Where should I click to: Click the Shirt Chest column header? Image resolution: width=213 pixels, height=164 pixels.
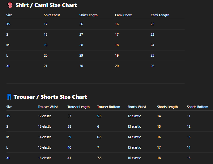[52, 15]
